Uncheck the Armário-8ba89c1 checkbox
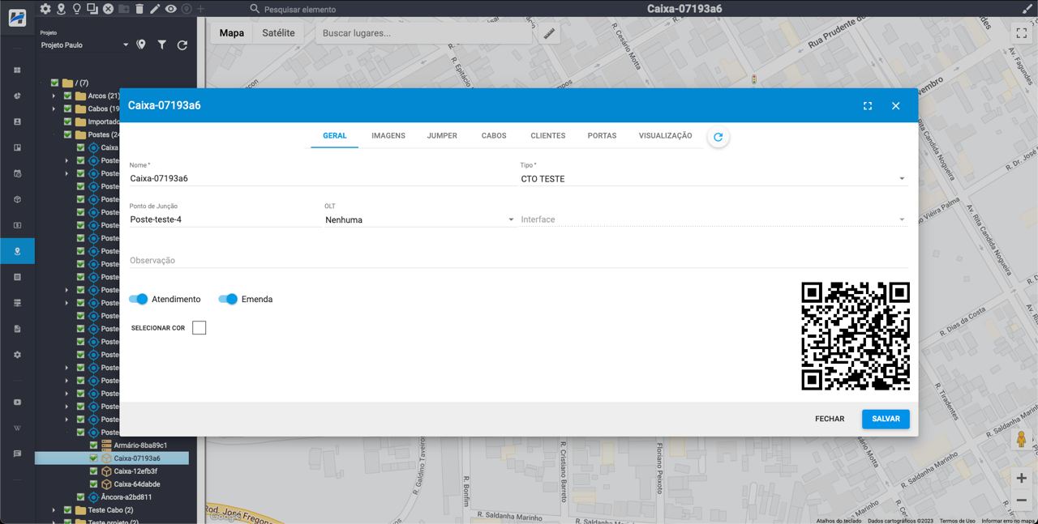The height and width of the screenshot is (524, 1038). click(93, 445)
